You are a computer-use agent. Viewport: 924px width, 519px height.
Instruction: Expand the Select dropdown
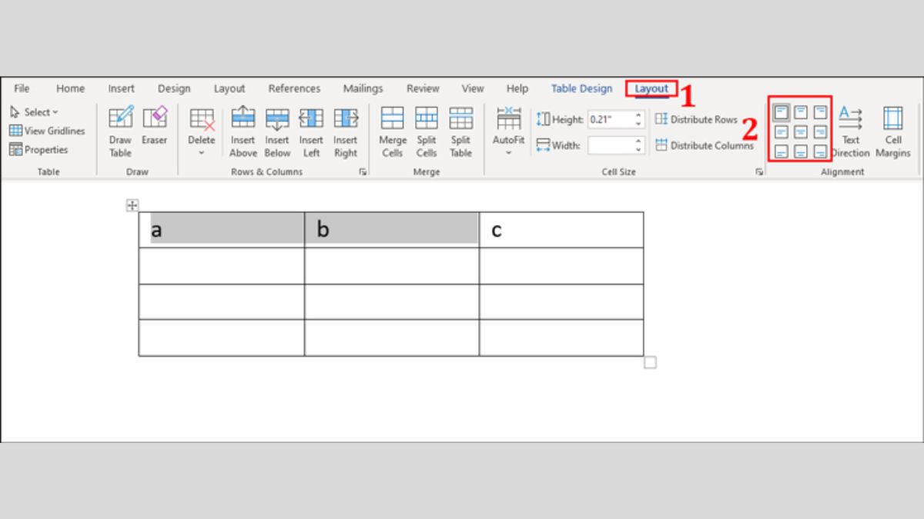pos(35,112)
